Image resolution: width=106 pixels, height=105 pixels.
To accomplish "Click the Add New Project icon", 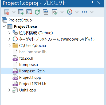I will [x=21, y=12].
